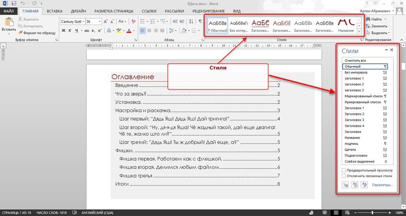Click the Параметры... link in the Styles pane
The width and height of the screenshot is (406, 216).
click(x=382, y=185)
